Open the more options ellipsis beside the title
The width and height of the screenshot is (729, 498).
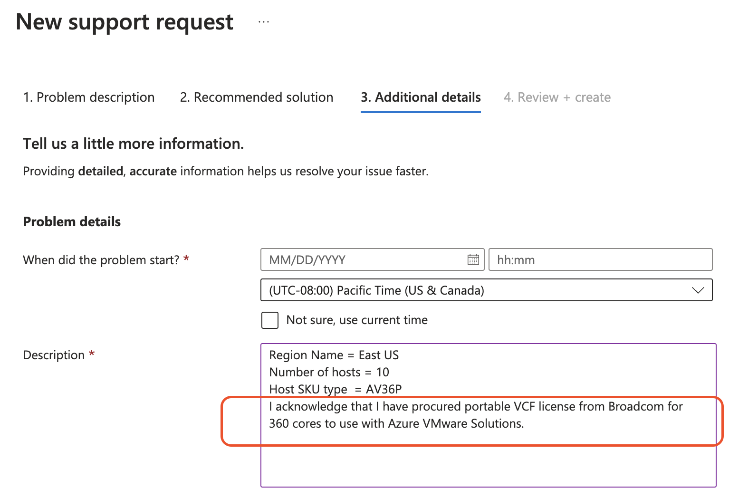(x=264, y=22)
